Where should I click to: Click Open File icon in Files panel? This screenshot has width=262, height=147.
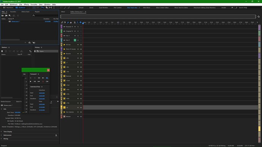3,16
